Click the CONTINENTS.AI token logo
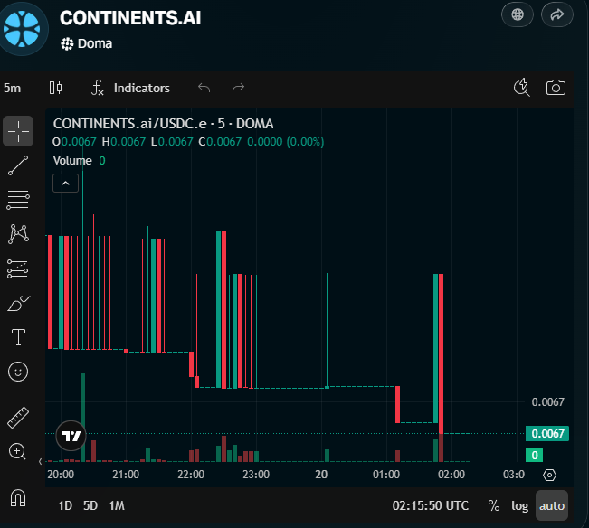 (22, 29)
